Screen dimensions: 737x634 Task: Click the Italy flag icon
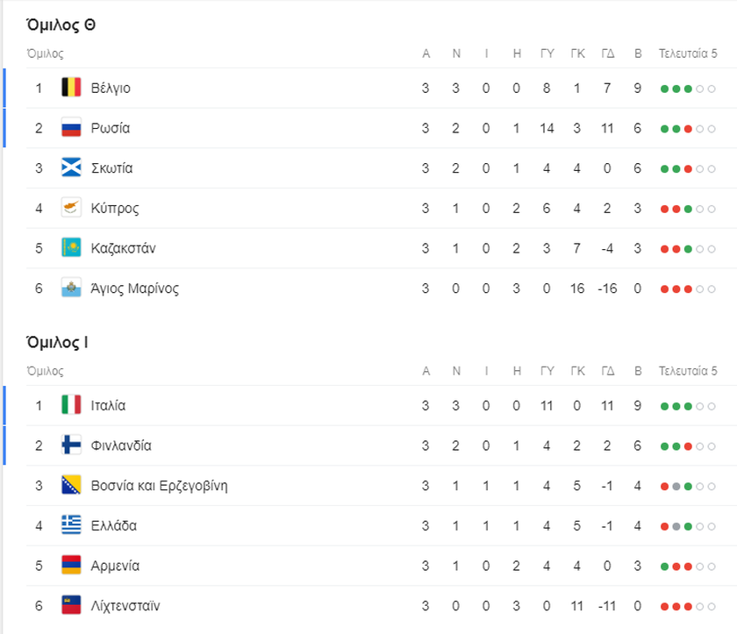point(71,405)
